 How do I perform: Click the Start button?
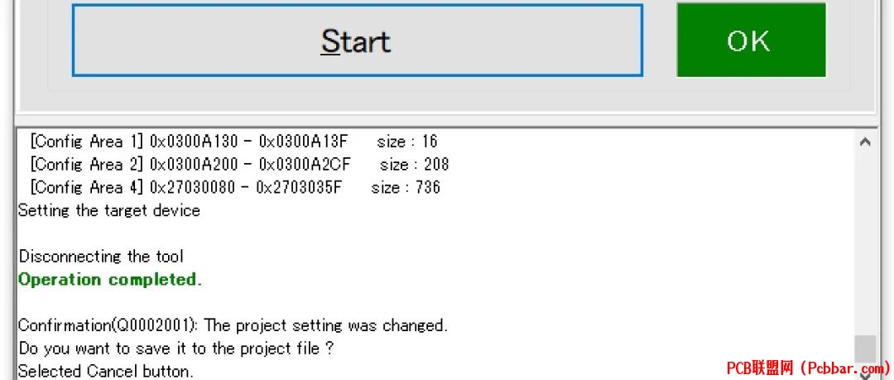tap(358, 41)
